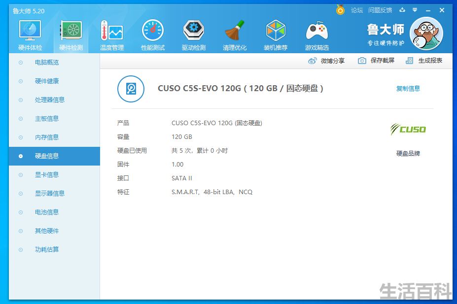This screenshot has width=457, height=304.
Task: Click the report icon for 生成报表
Action: (x=409, y=61)
